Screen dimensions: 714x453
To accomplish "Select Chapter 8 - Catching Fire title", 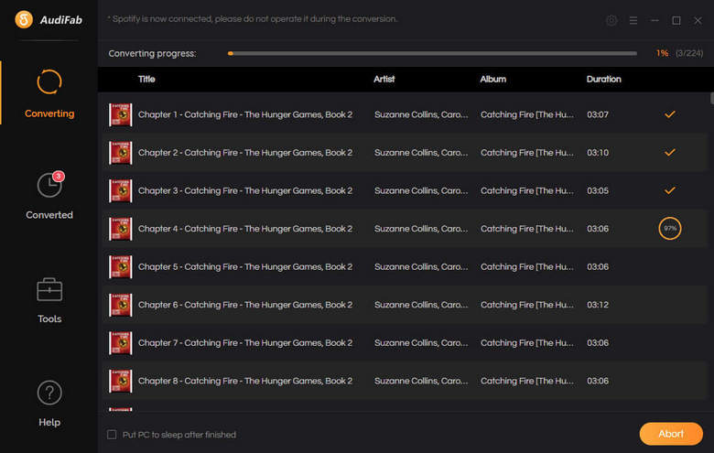I will pyautogui.click(x=245, y=381).
